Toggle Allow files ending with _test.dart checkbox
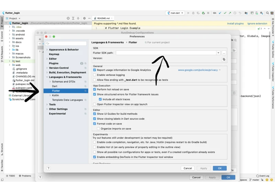Viewport: 275px width, 192px height. [95, 80]
